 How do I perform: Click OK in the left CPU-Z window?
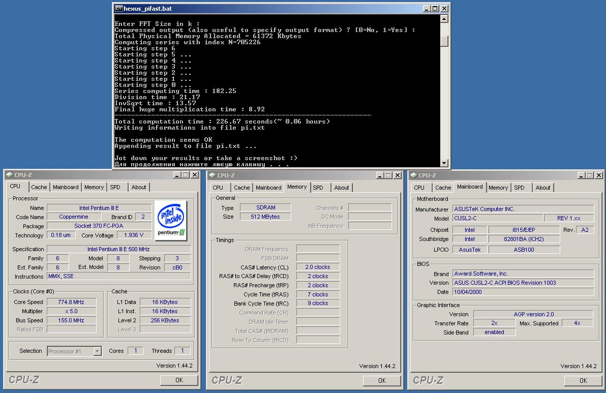(179, 380)
